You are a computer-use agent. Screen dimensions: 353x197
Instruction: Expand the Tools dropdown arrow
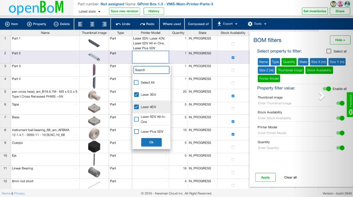[265, 24]
